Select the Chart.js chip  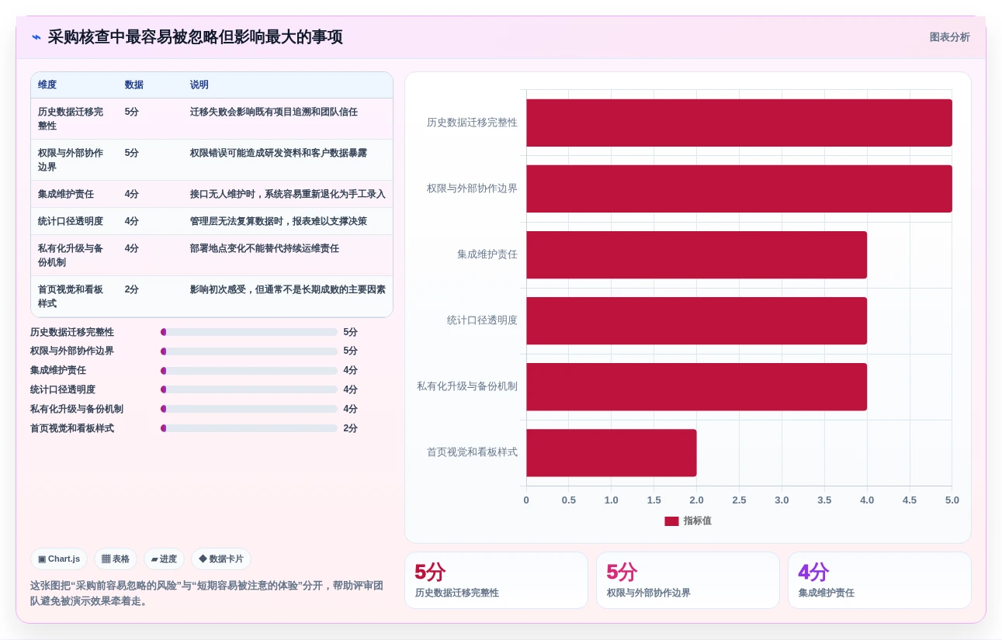[x=59, y=559]
